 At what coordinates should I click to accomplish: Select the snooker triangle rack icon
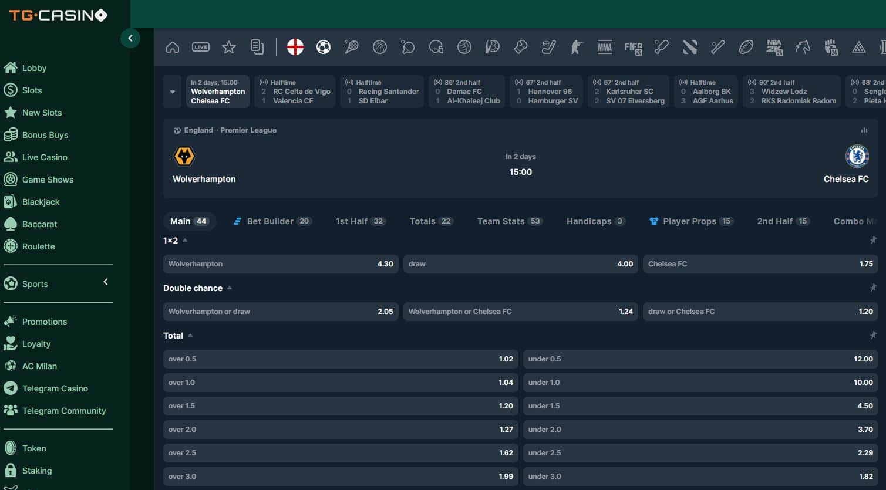click(x=859, y=47)
